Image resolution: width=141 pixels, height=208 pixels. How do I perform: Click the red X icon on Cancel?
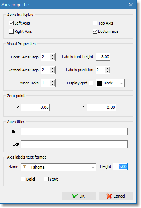pos(109,196)
